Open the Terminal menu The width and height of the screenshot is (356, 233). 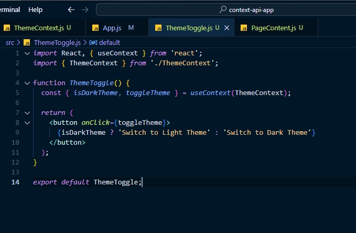(x=10, y=10)
